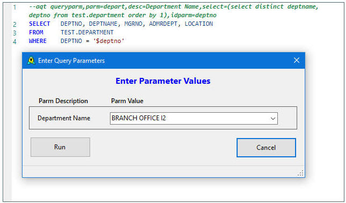The image size is (346, 203).
Task: Click the WHERE keyword on line 4
Action: (x=38, y=41)
